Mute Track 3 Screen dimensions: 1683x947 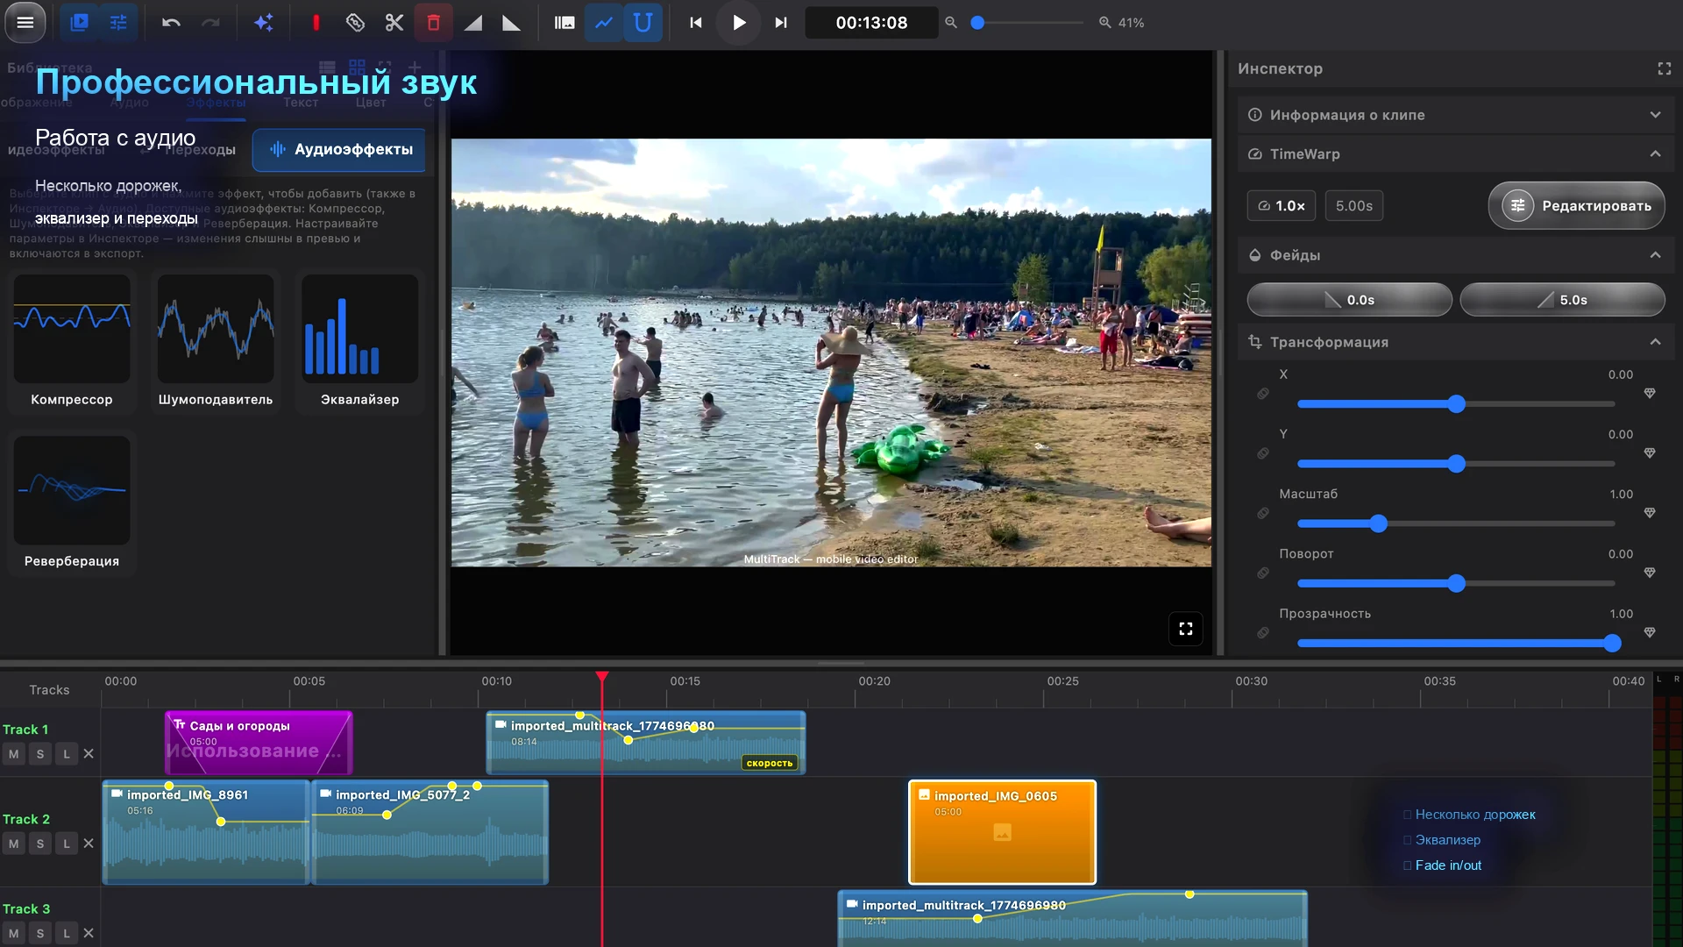coord(14,934)
